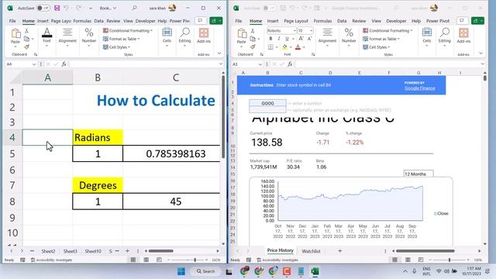Click Insert Function fx in right window

point(290,64)
